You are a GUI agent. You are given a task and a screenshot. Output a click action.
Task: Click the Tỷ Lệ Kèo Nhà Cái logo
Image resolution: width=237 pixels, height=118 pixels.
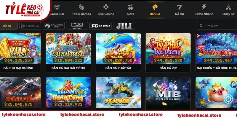click(25, 10)
